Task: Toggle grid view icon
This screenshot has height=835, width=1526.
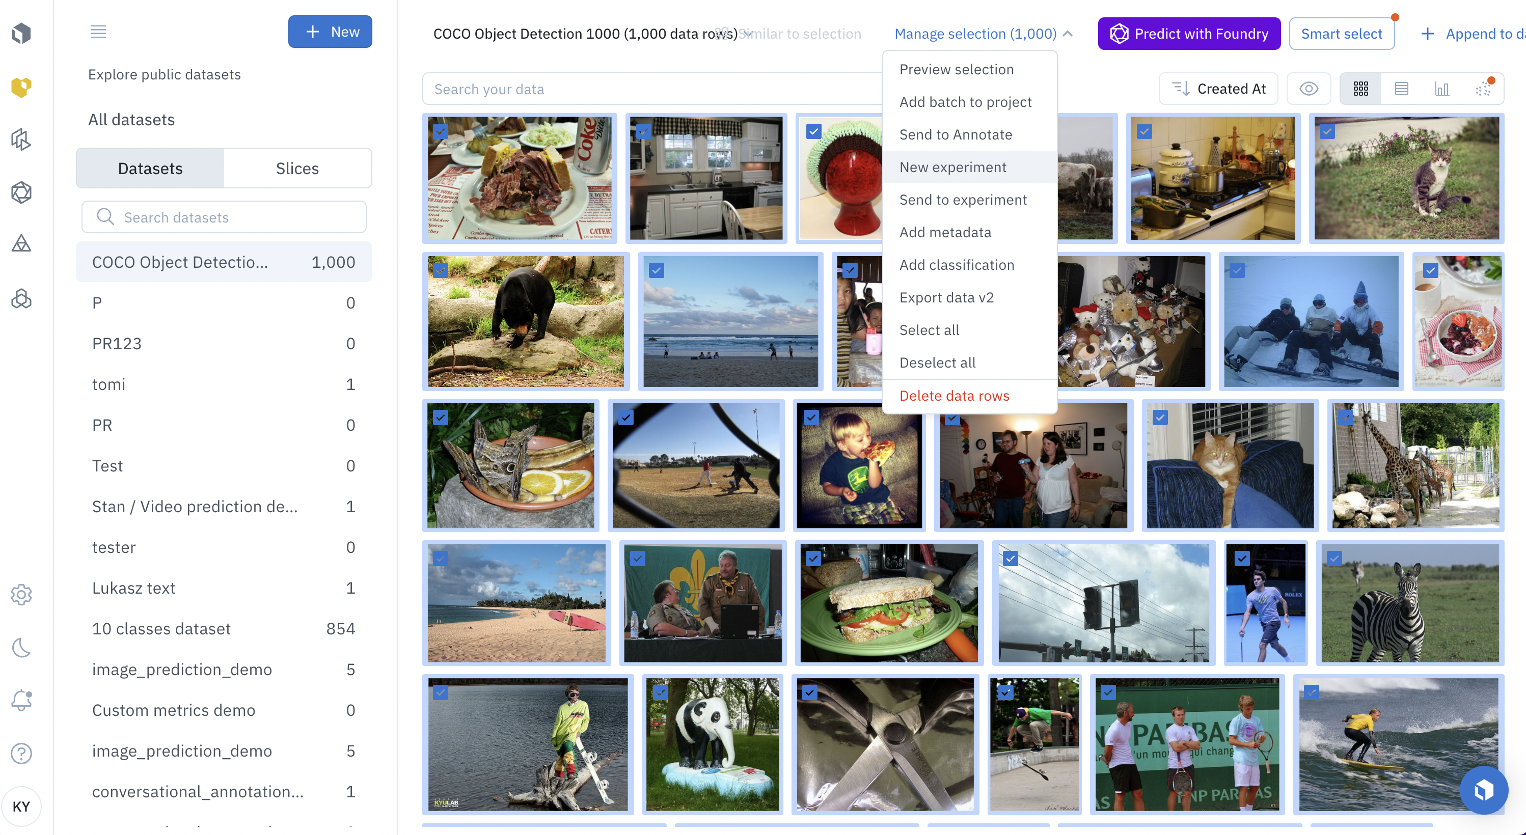Action: (1360, 89)
